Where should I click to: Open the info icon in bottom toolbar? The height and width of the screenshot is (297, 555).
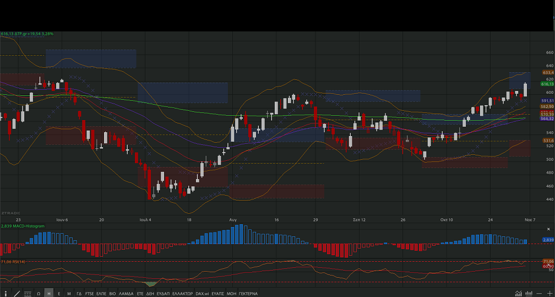[6, 294]
